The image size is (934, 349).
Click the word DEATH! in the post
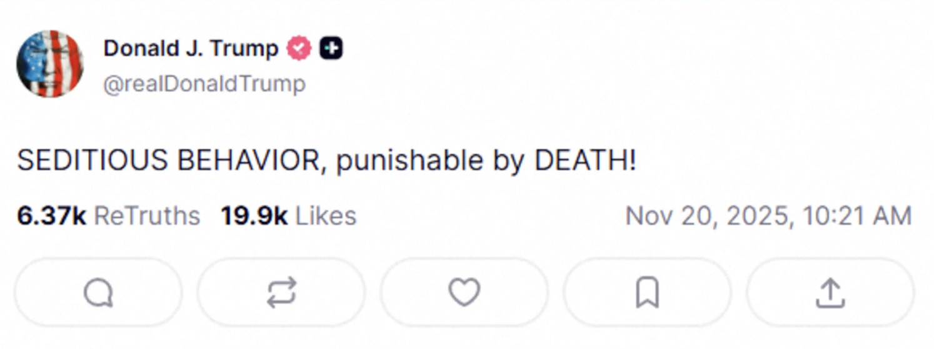tap(585, 161)
